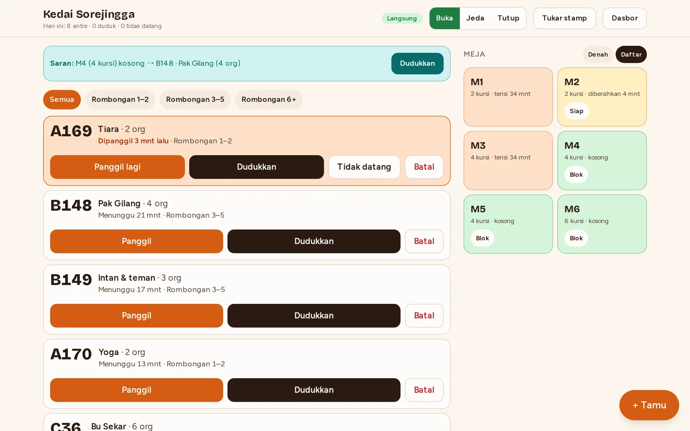690x431 pixels.
Task: Block table M6
Action: [576, 238]
